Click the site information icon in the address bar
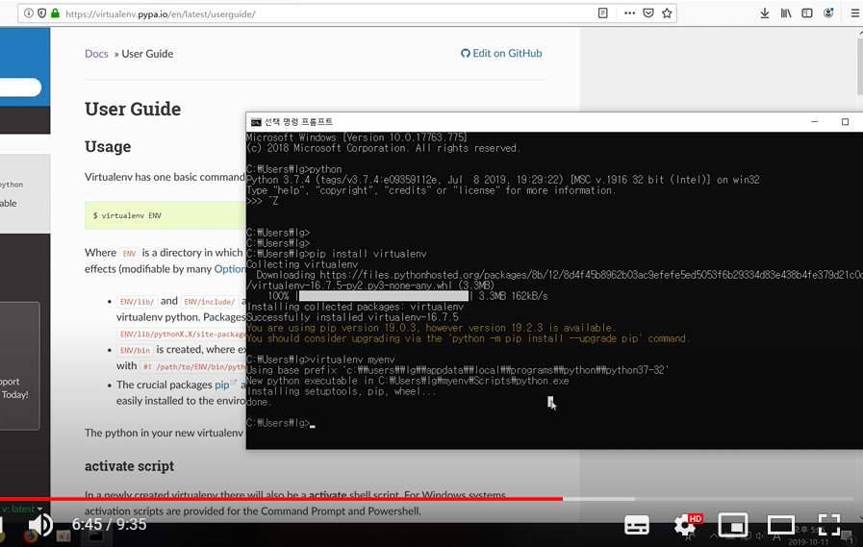This screenshot has width=863, height=547. pyautogui.click(x=29, y=13)
